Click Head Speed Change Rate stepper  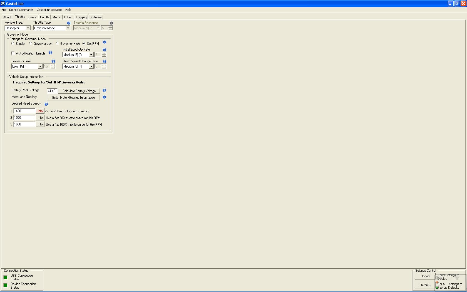[104, 66]
